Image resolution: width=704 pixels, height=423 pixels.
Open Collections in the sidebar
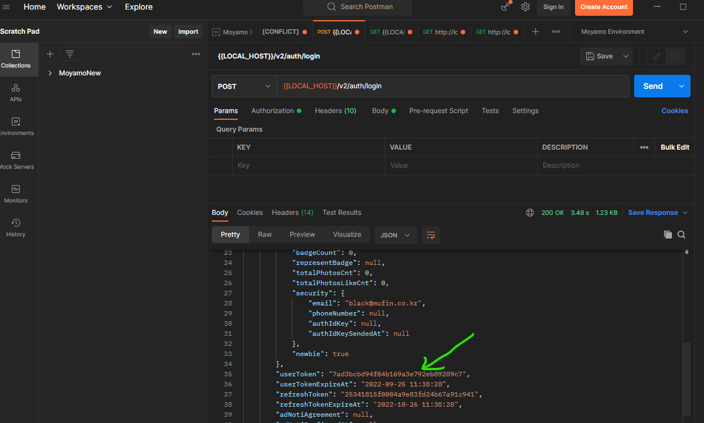[x=16, y=59]
